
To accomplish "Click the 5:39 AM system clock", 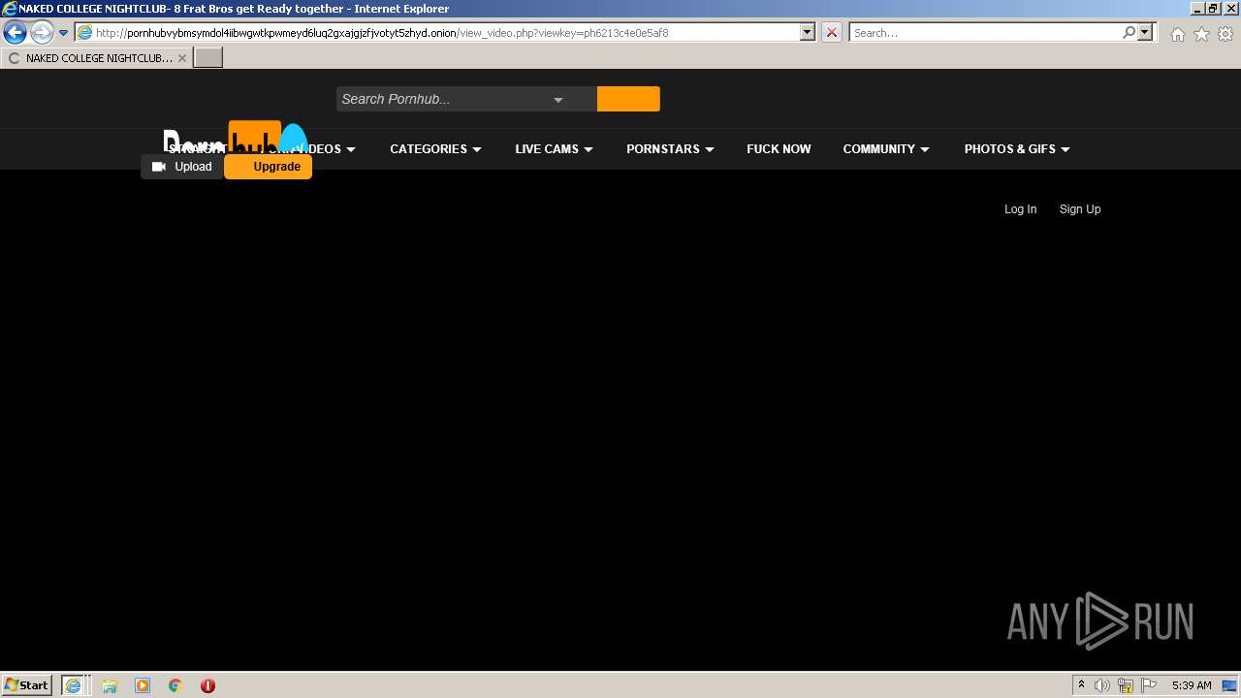I will [x=1192, y=685].
